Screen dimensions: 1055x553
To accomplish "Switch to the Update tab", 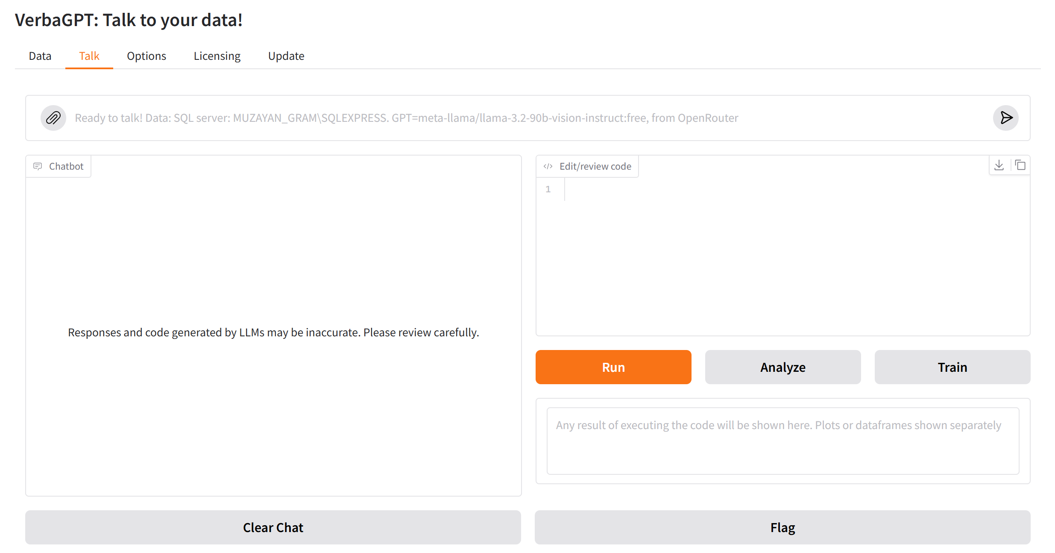I will pyautogui.click(x=286, y=56).
